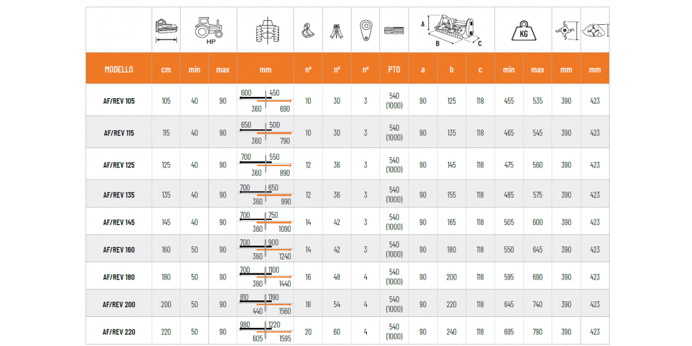Click the hammer flail icon
Viewport: 692px width, 346px height.
coord(336,30)
